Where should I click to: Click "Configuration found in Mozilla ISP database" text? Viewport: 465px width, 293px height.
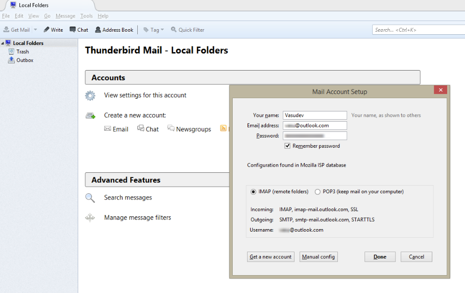point(297,165)
